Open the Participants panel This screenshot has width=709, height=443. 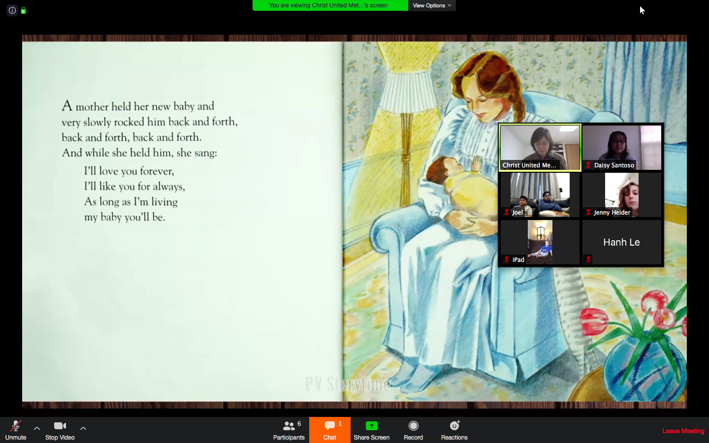[x=289, y=430]
